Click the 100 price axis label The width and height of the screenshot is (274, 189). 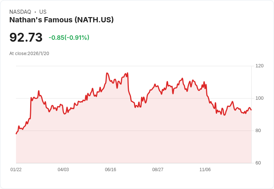point(259,98)
